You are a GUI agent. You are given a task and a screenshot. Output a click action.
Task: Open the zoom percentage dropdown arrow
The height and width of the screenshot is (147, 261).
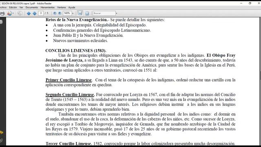pyautogui.click(x=73, y=13)
